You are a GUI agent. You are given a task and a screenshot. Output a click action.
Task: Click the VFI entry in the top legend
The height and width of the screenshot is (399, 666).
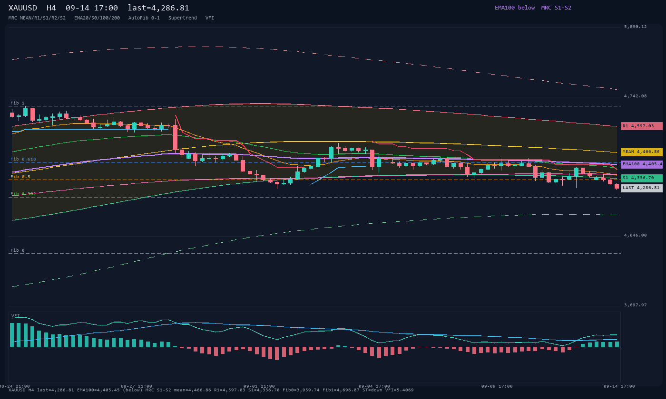click(x=210, y=18)
